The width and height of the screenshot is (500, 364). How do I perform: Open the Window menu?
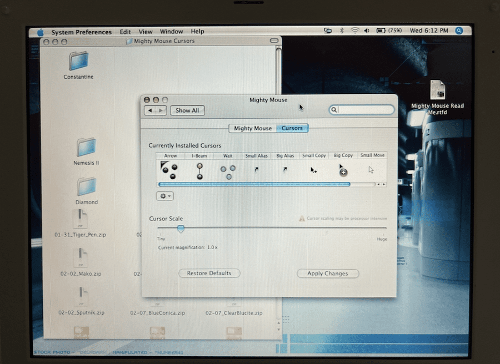171,32
